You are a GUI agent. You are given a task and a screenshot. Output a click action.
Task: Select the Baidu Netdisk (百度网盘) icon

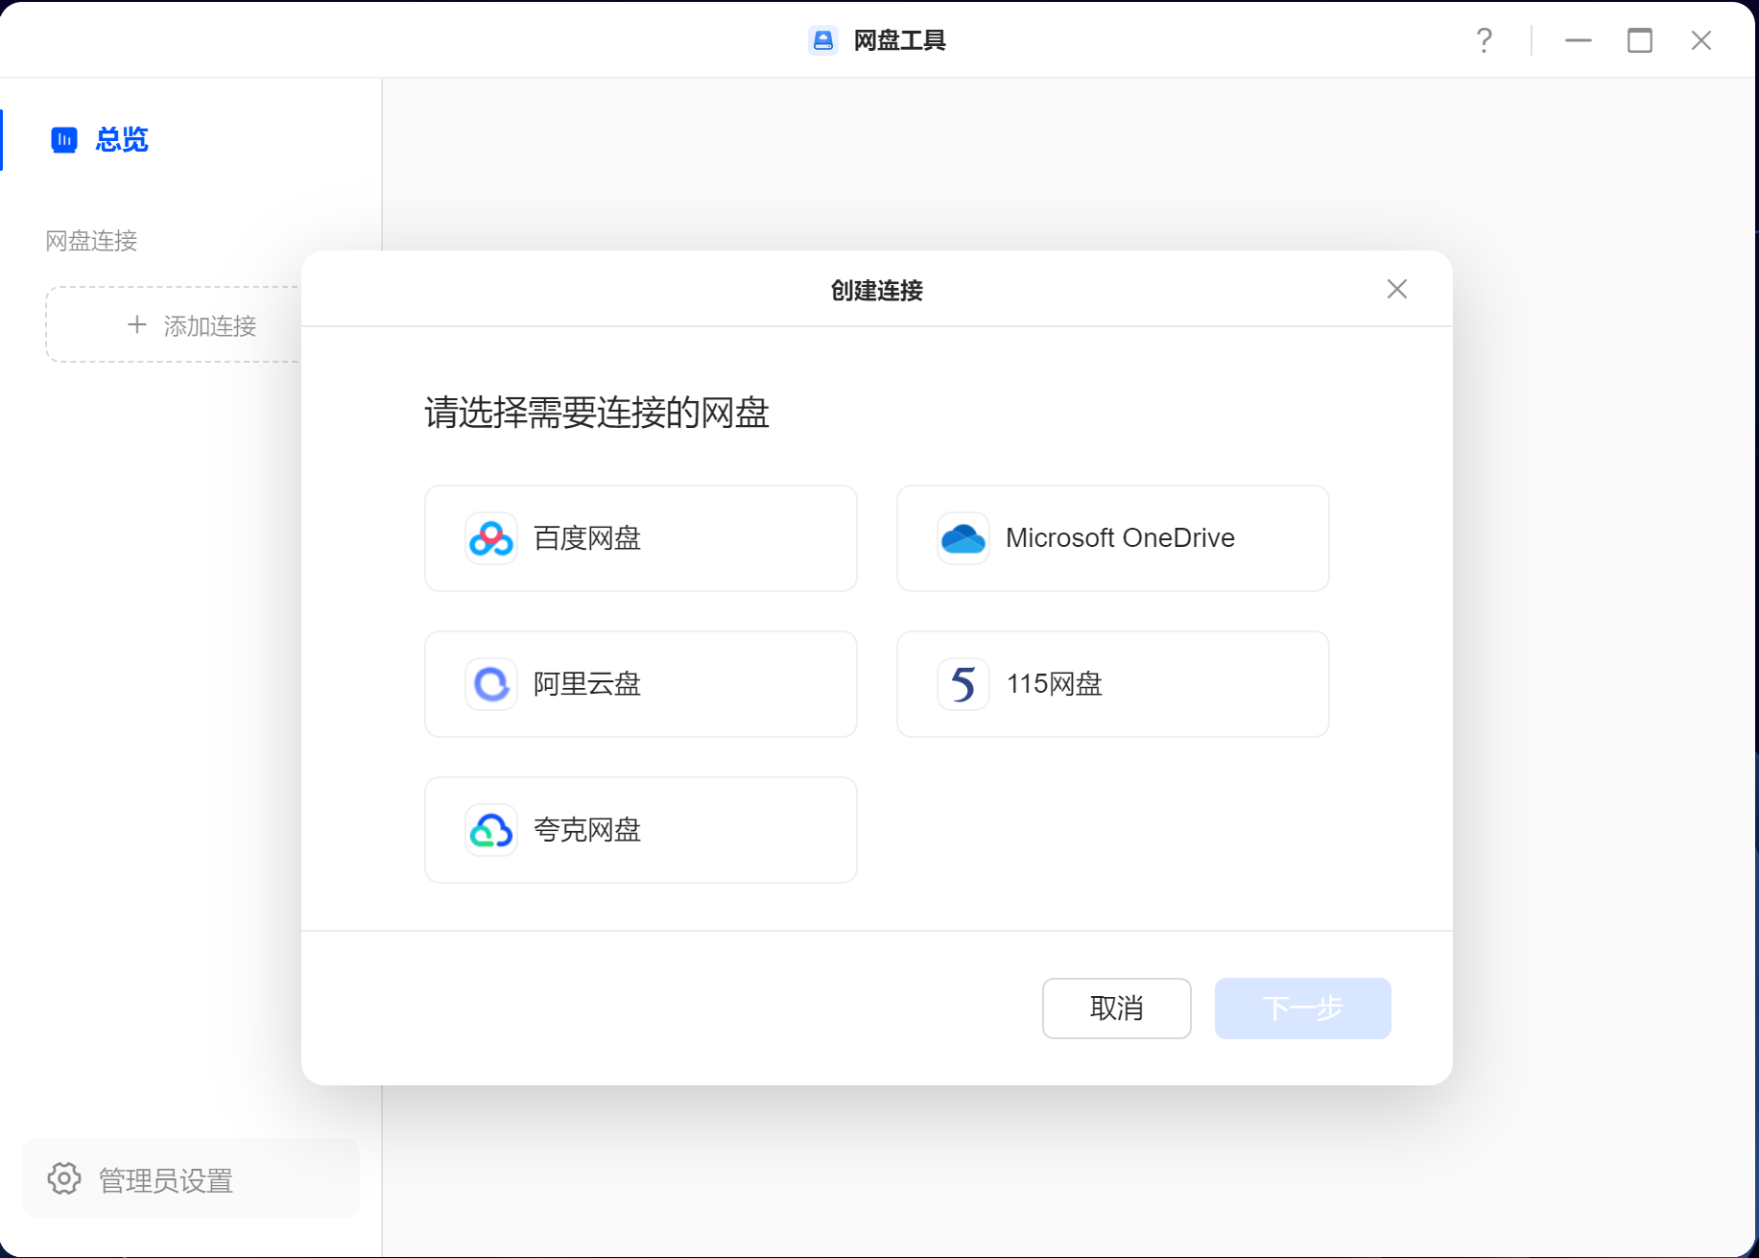(491, 538)
